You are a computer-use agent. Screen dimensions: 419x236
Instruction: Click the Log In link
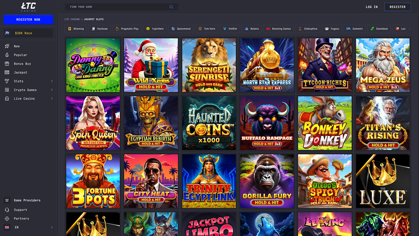coord(372,7)
